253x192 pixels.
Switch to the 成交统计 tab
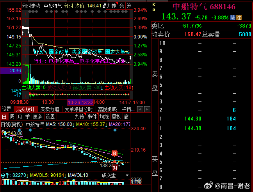click(25, 110)
